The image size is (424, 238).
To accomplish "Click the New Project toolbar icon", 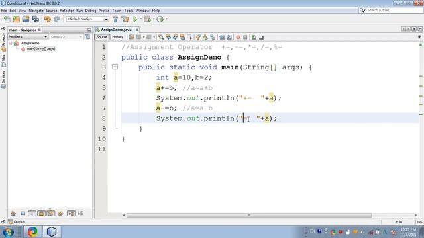I will (x=16, y=19).
